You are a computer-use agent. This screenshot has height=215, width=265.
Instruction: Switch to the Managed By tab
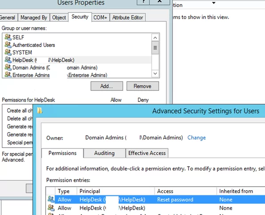tap(34, 18)
